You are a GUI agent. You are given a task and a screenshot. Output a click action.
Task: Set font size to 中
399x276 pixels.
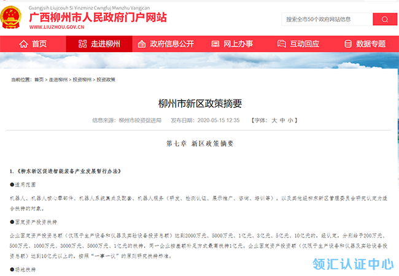coord(282,120)
